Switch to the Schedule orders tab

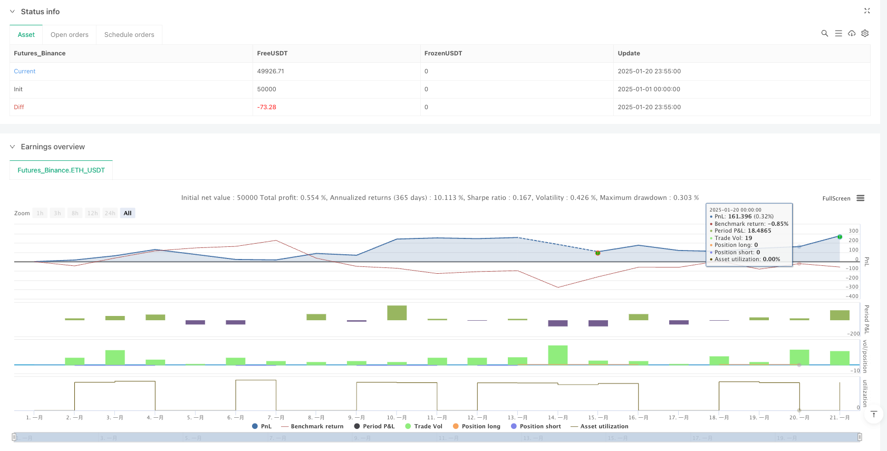(129, 35)
